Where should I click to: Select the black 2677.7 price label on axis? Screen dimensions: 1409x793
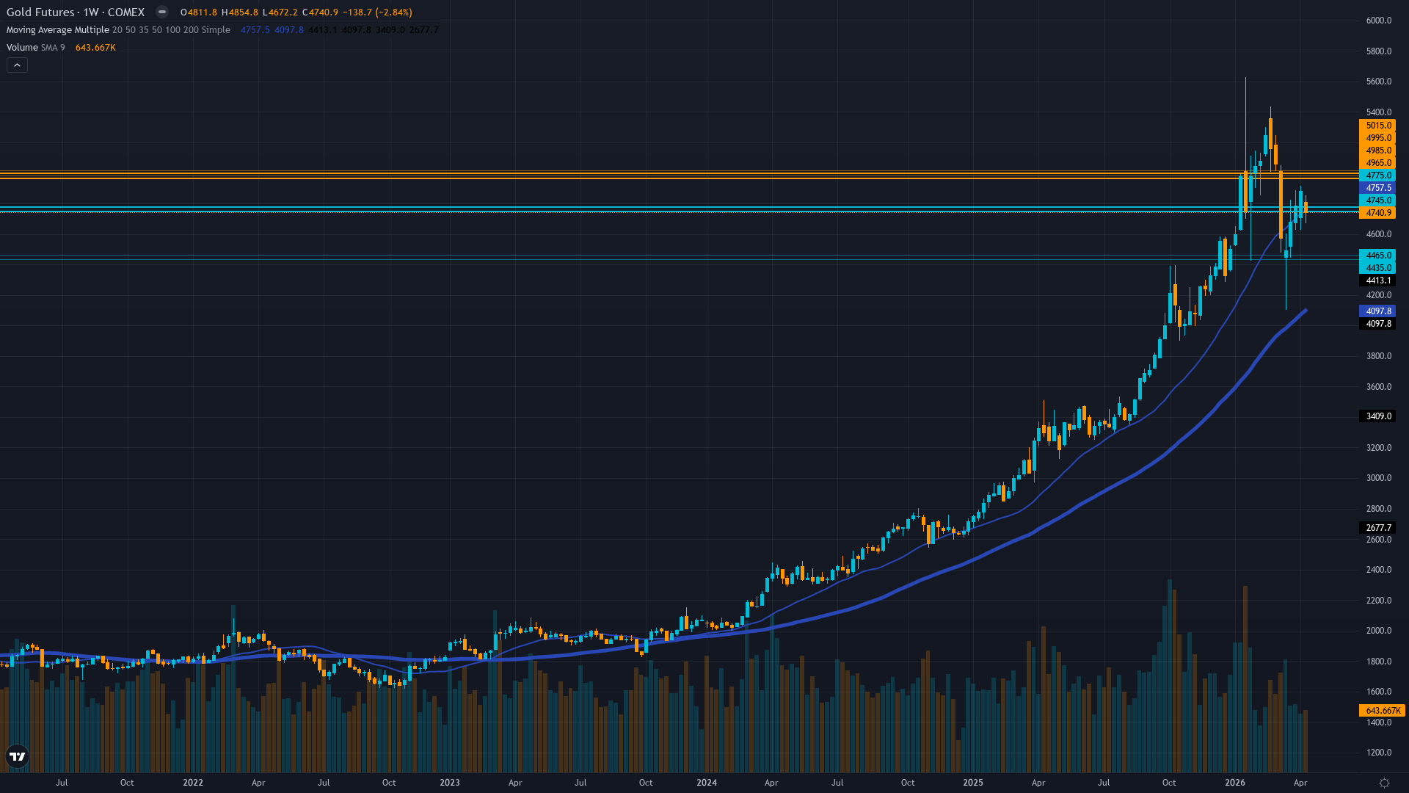point(1377,528)
